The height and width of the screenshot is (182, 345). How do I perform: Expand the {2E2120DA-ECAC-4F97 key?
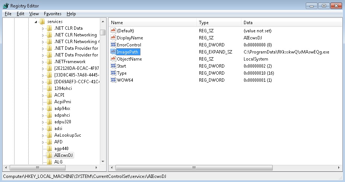[43, 69]
